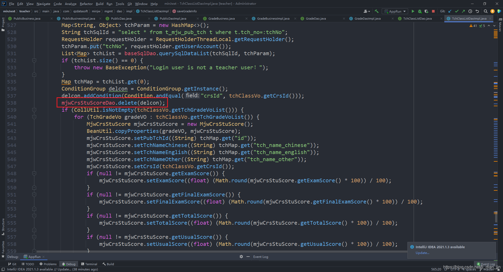
Task: Click Git Commit checkmark icon
Action: click(457, 11)
